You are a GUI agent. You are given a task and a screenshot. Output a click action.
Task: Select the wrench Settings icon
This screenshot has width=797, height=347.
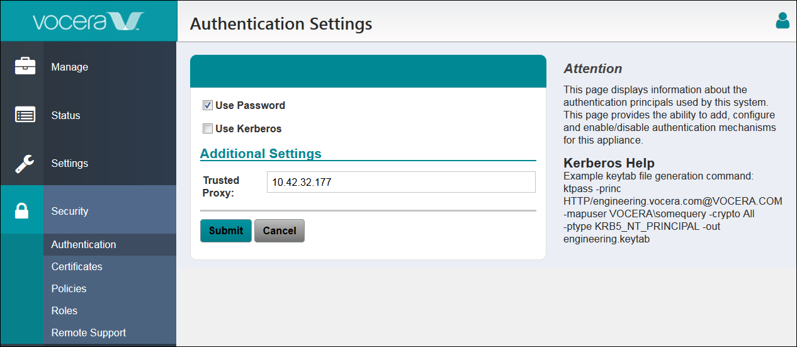point(25,163)
